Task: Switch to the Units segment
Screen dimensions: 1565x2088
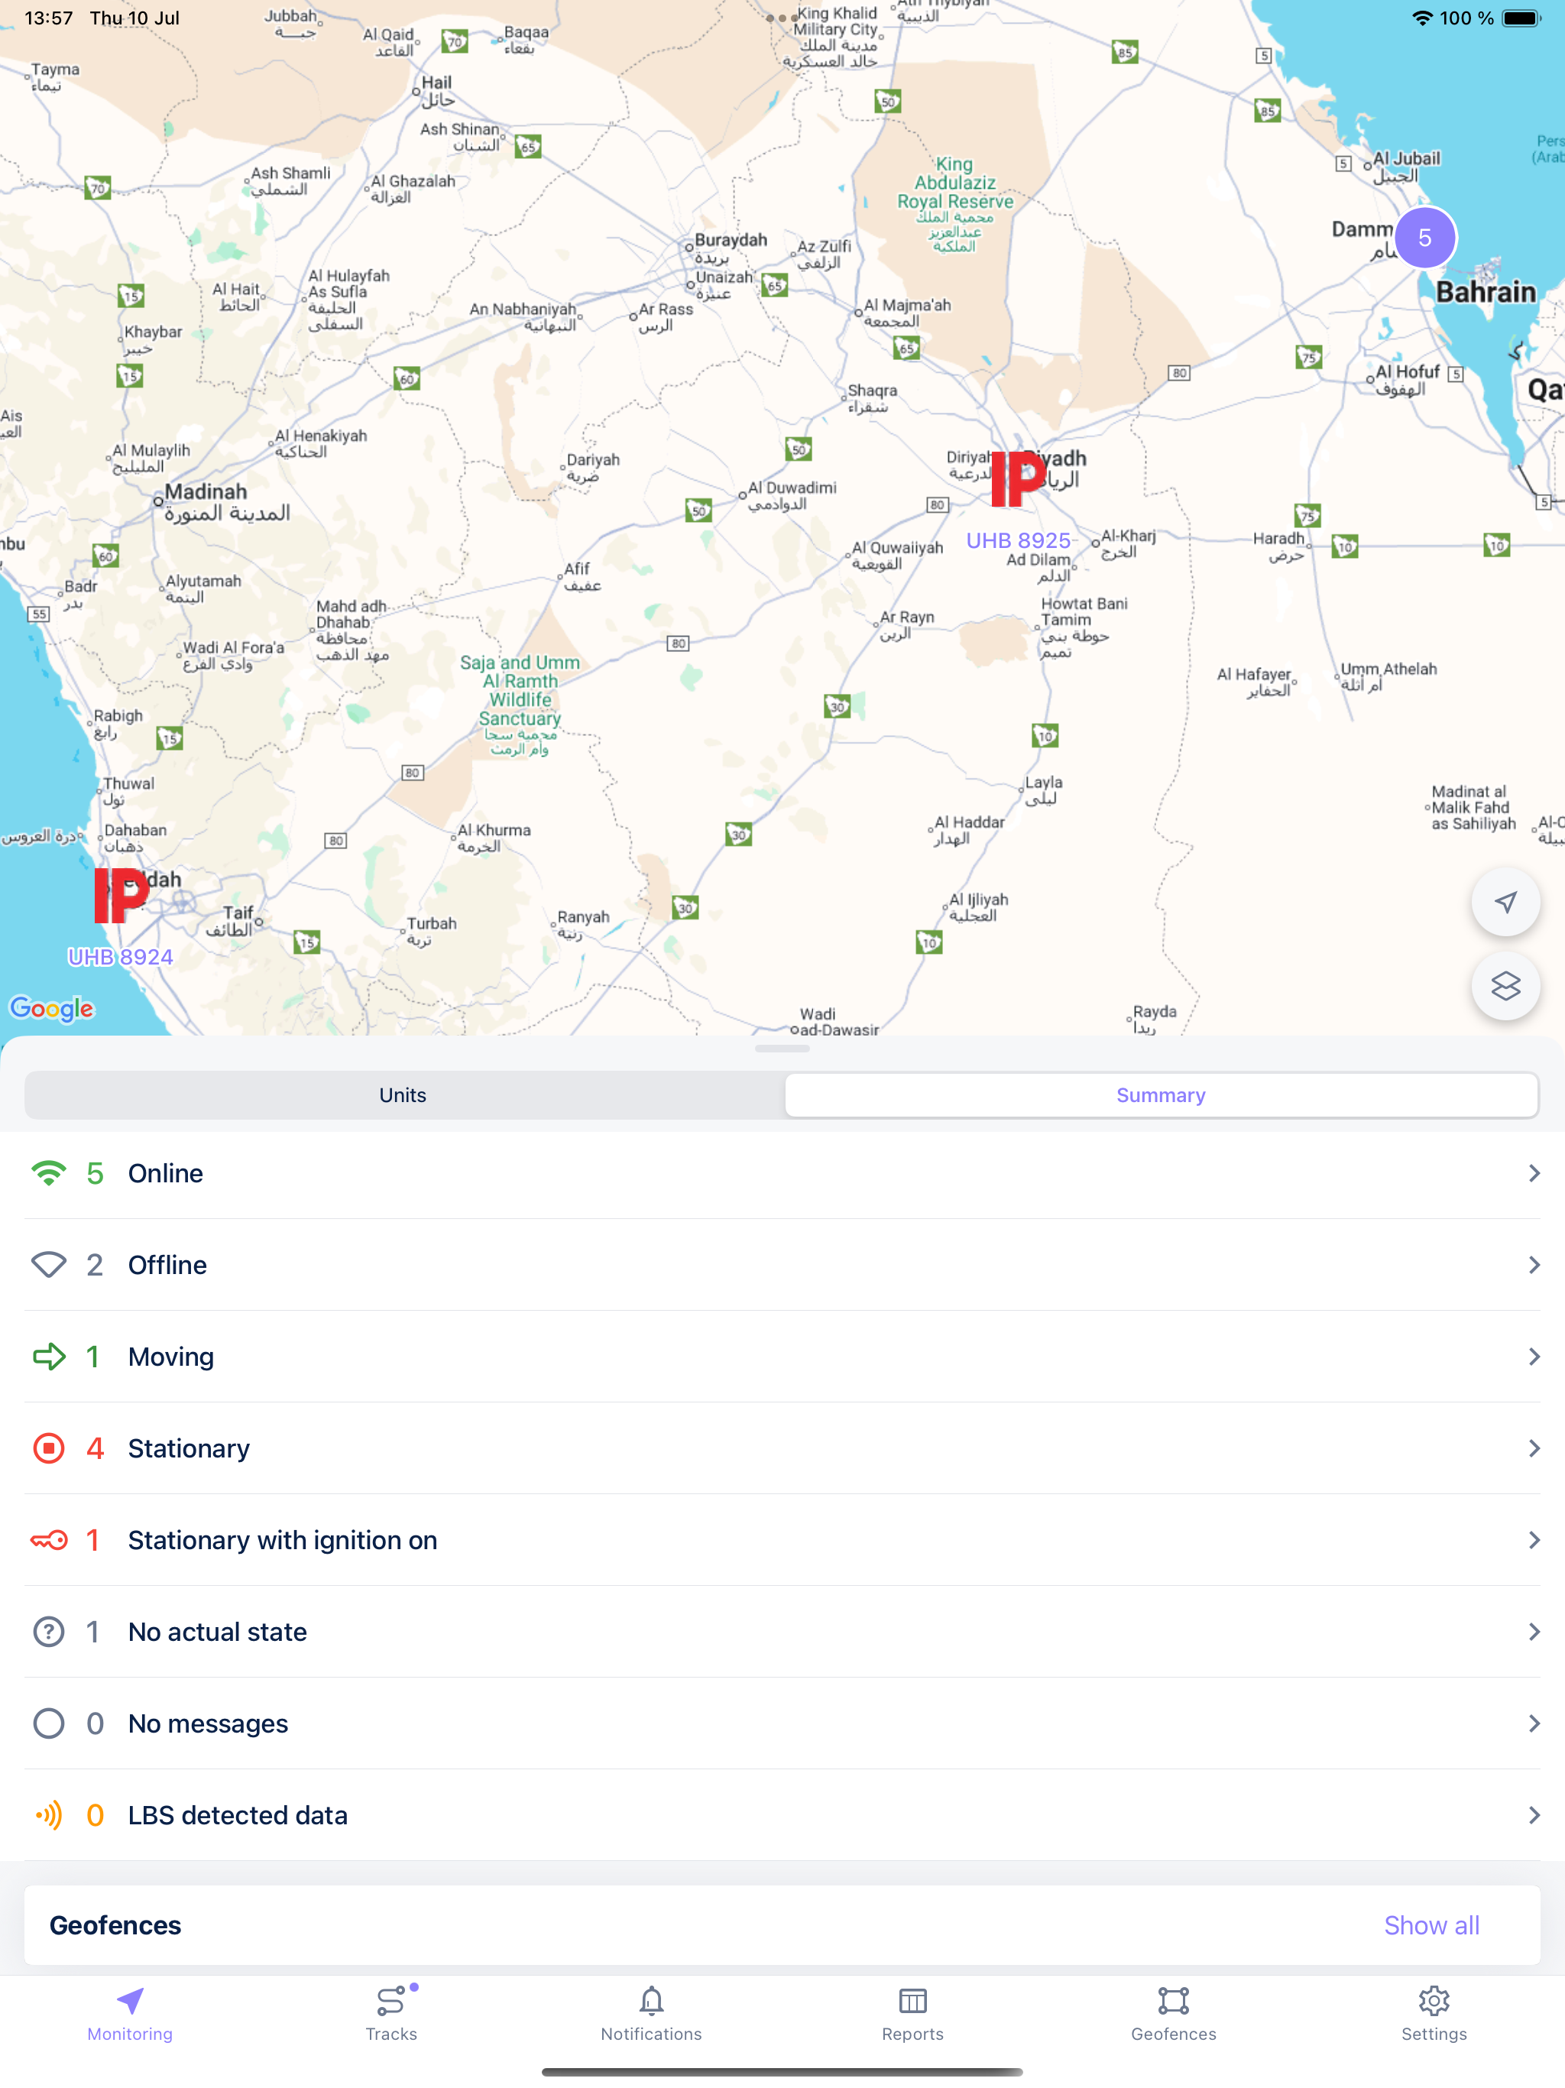Action: pos(403,1095)
